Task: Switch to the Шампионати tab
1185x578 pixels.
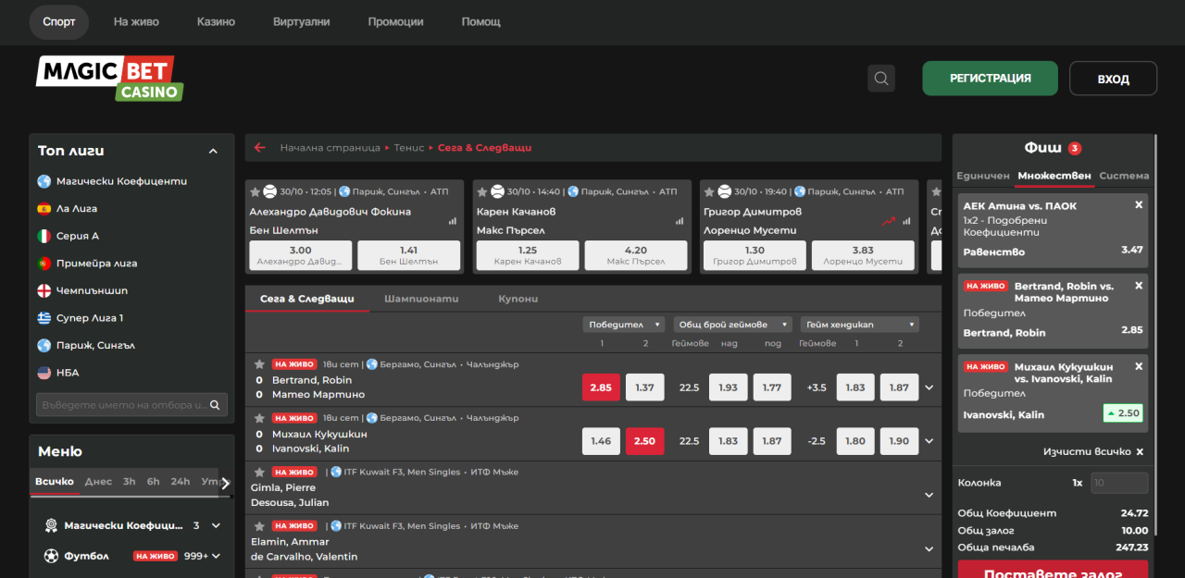Action: 421,299
